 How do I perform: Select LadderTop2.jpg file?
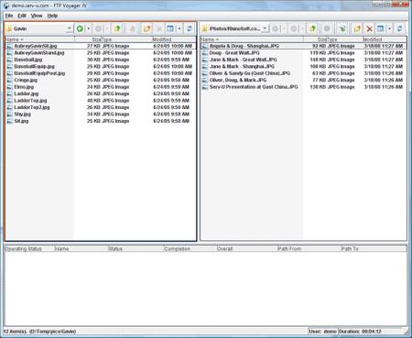coord(32,107)
